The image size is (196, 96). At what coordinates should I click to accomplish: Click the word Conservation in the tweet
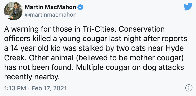142,29
